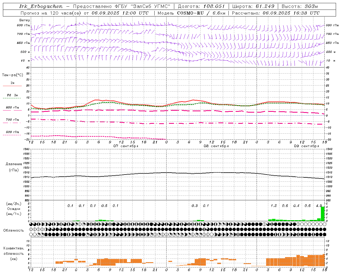The width and height of the screenshot is (340, 272).
Task: Click the station name Irk_Erbogachen
Action: (41, 6)
